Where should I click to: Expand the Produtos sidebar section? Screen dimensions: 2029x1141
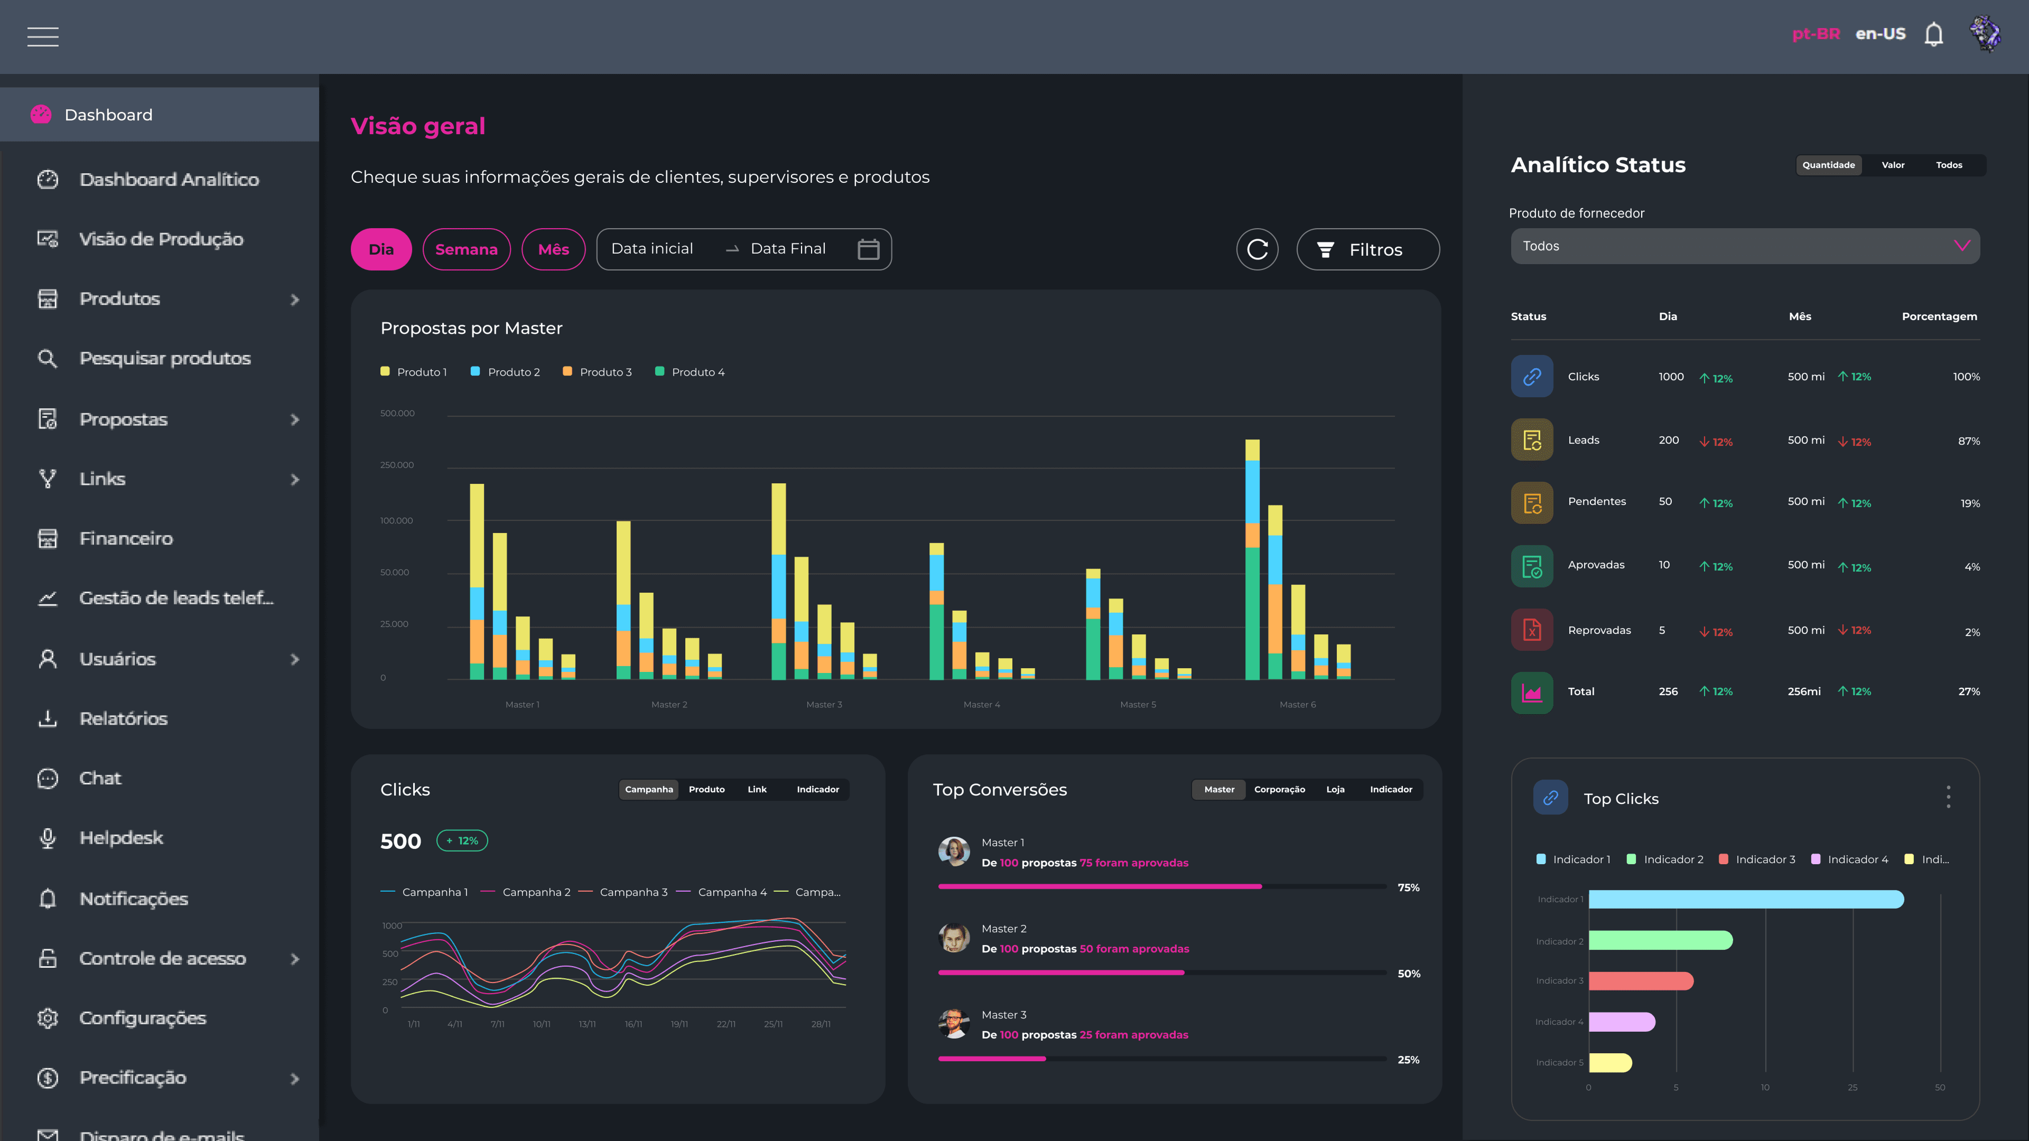295,299
